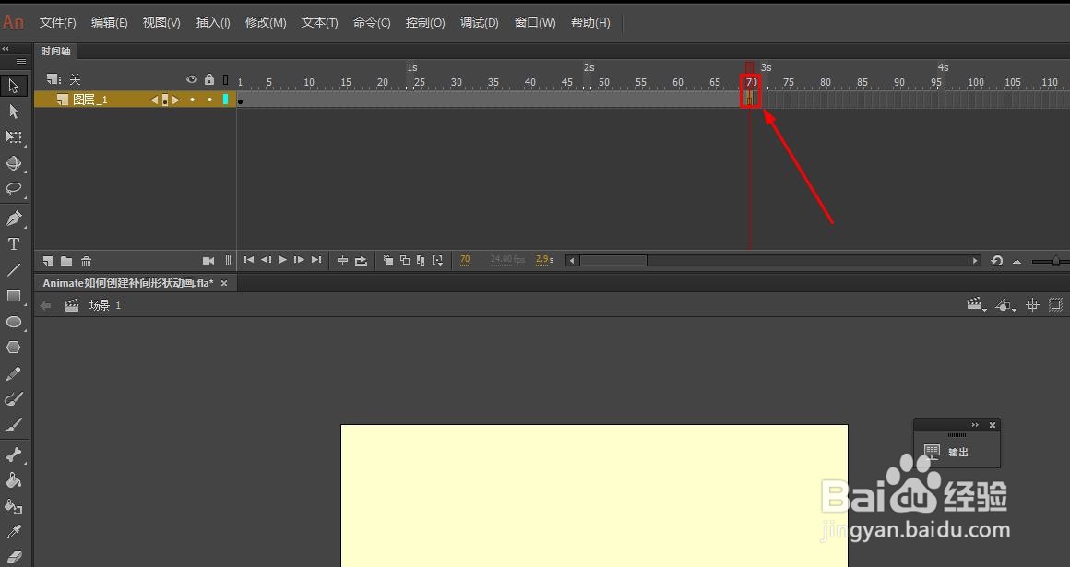This screenshot has height=567, width=1070.
Task: Select the 3D Rotation tool
Action: 14,163
